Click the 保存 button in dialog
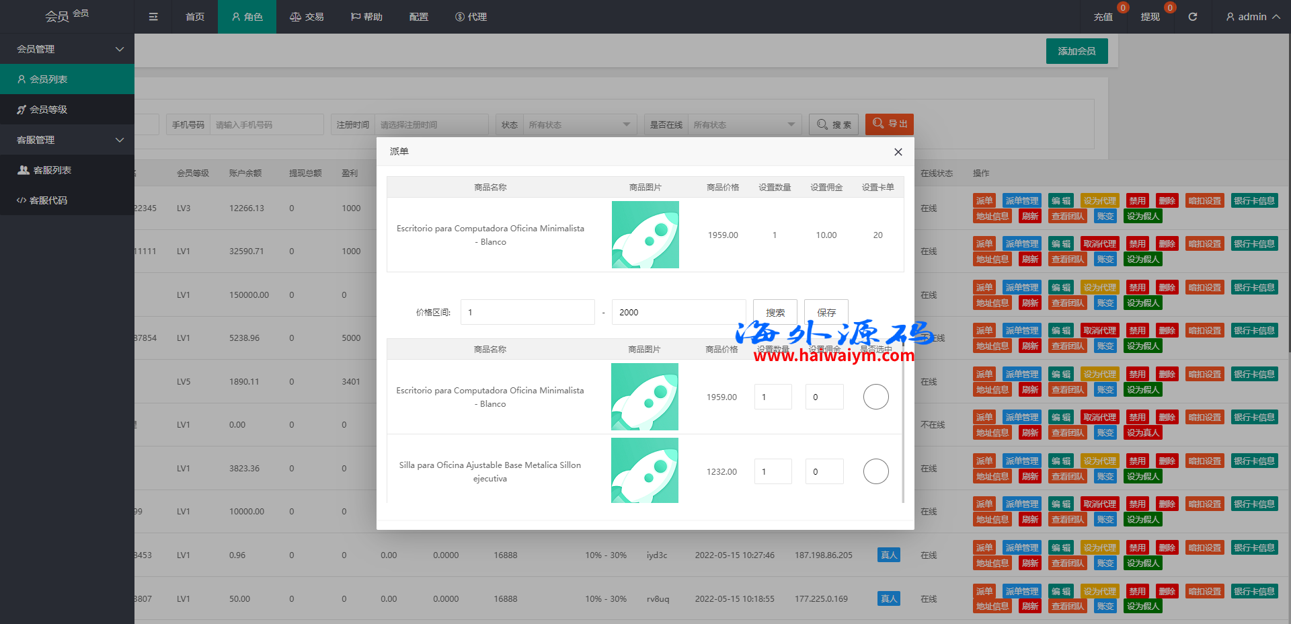1291x624 pixels. click(826, 313)
